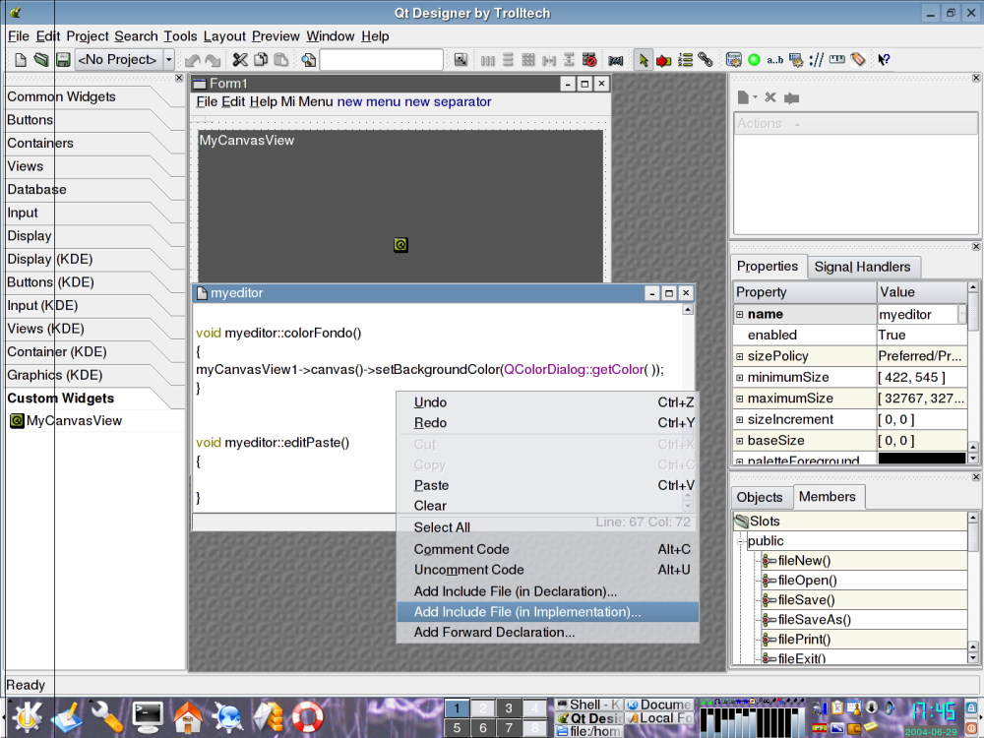
Task: Click the Copy toolbar icon
Action: (261, 60)
